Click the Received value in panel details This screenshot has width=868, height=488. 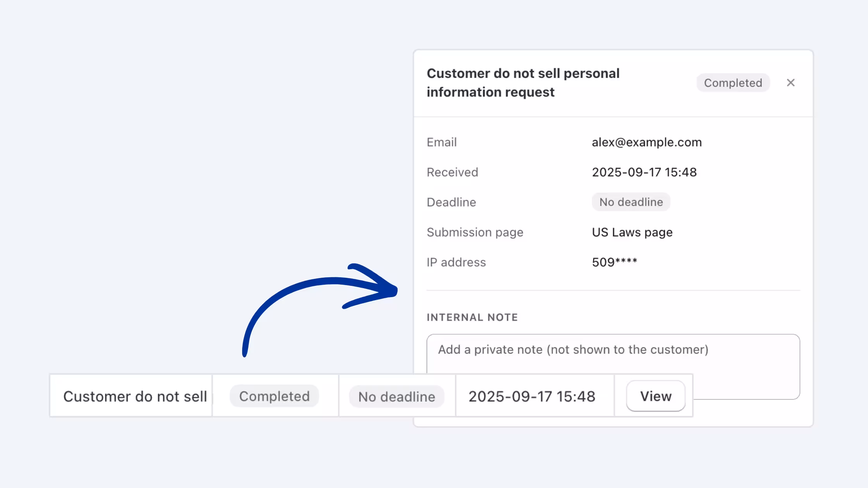coord(644,172)
